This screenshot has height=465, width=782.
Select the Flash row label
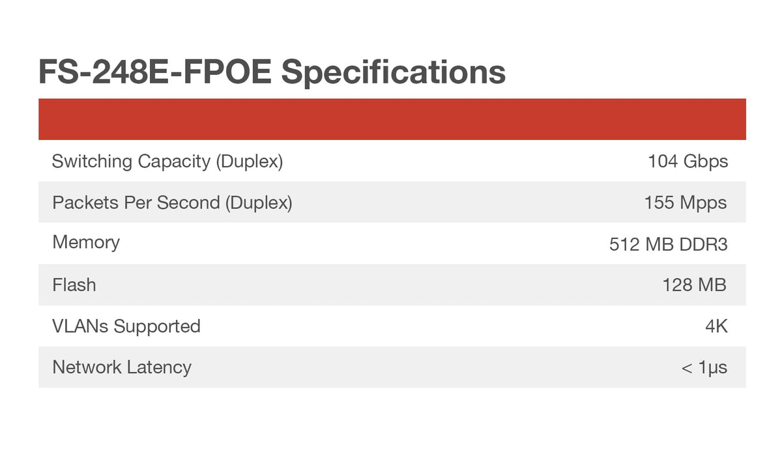(x=74, y=285)
